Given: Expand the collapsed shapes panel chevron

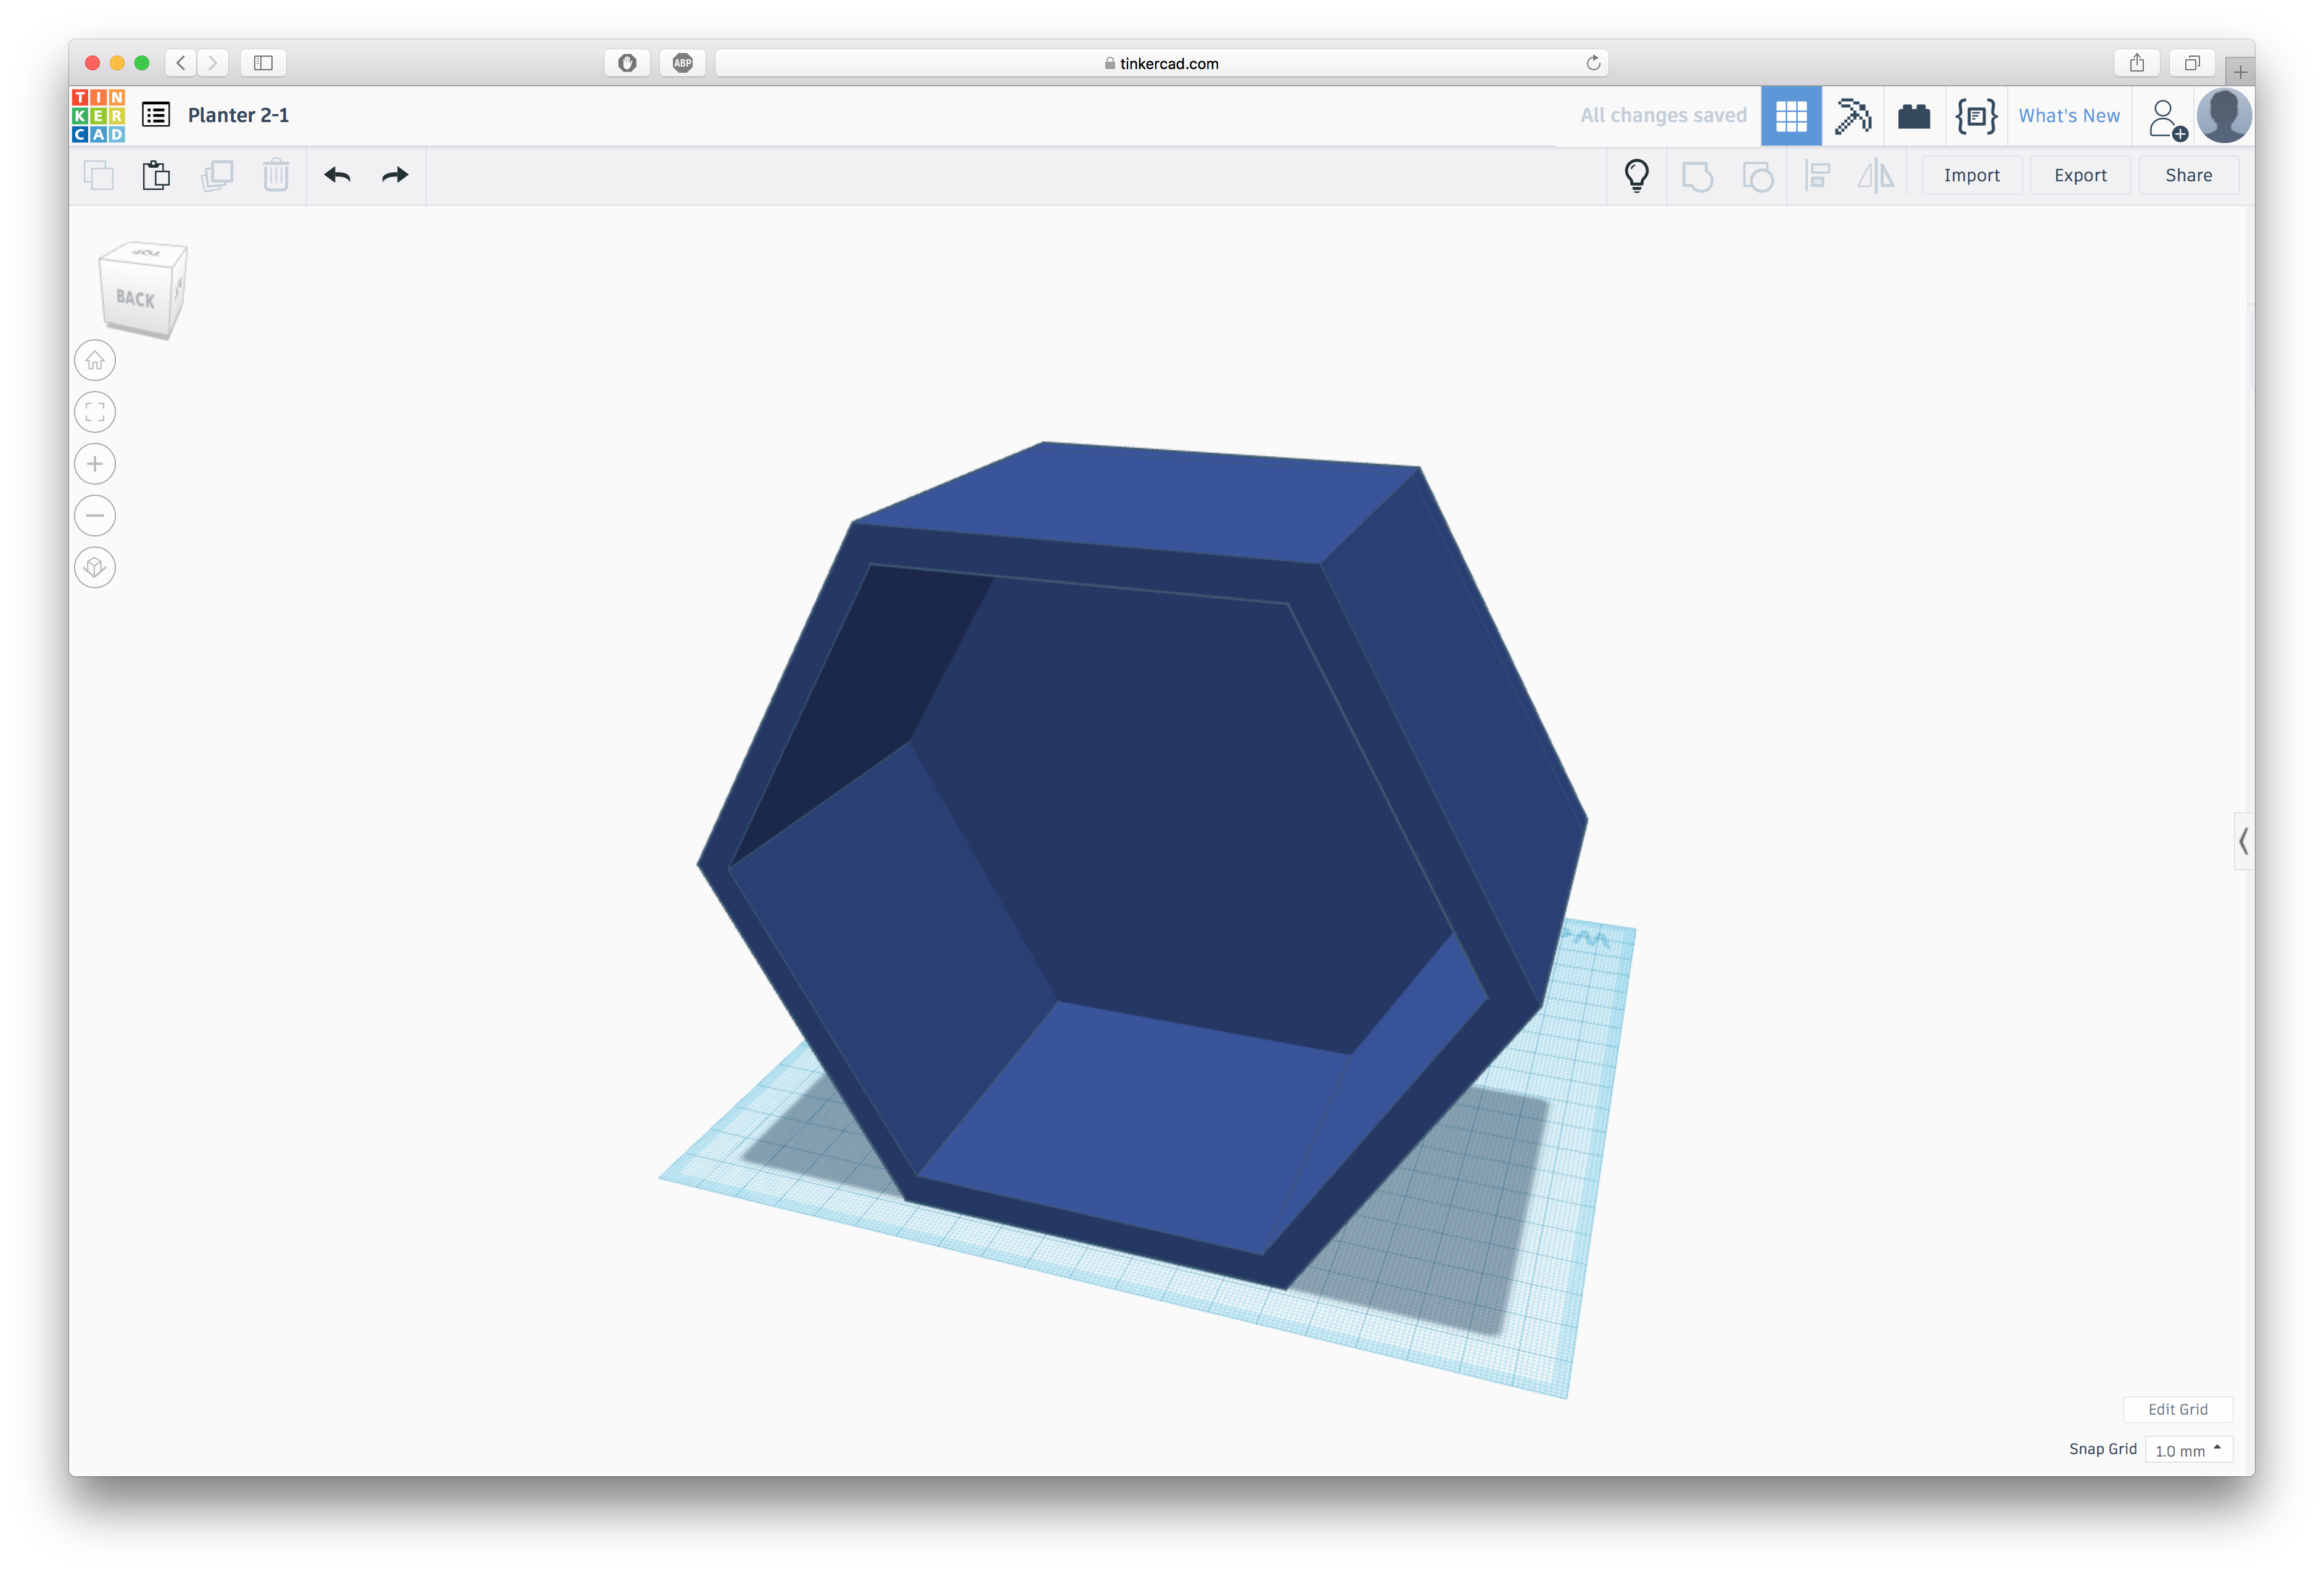Looking at the screenshot, I should click(2243, 841).
